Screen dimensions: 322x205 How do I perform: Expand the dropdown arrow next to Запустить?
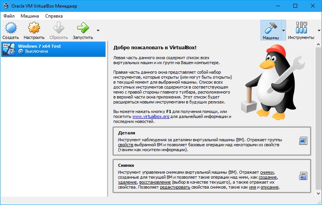click(98, 31)
